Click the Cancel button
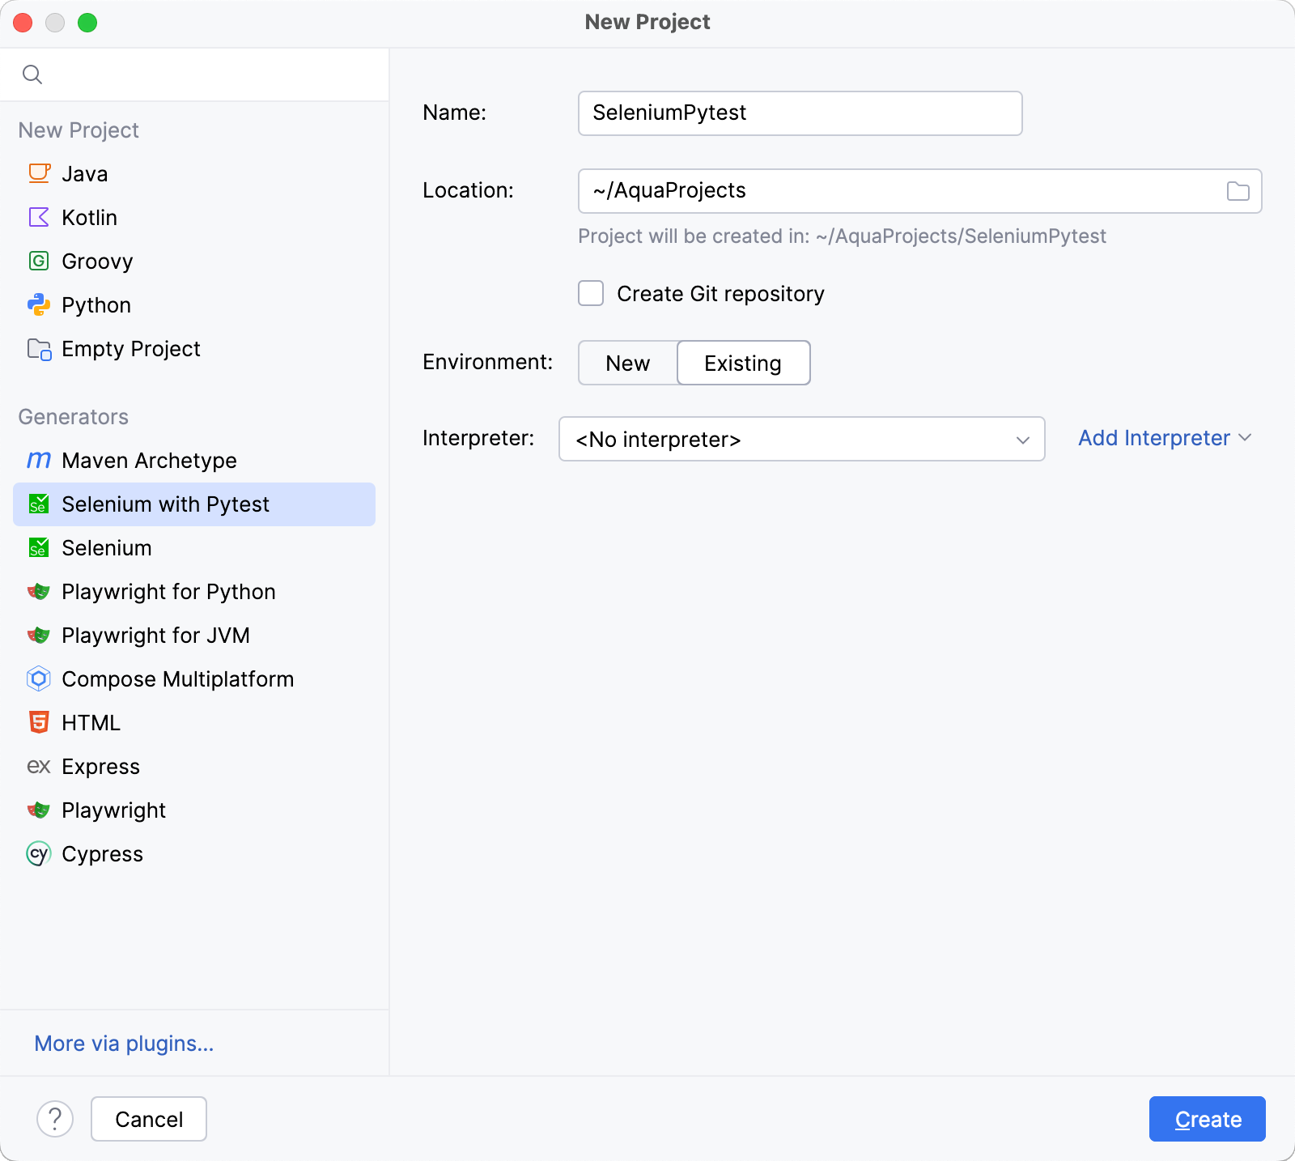 149,1119
